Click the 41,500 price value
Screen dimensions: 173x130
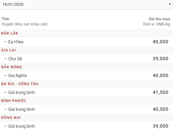160,92
